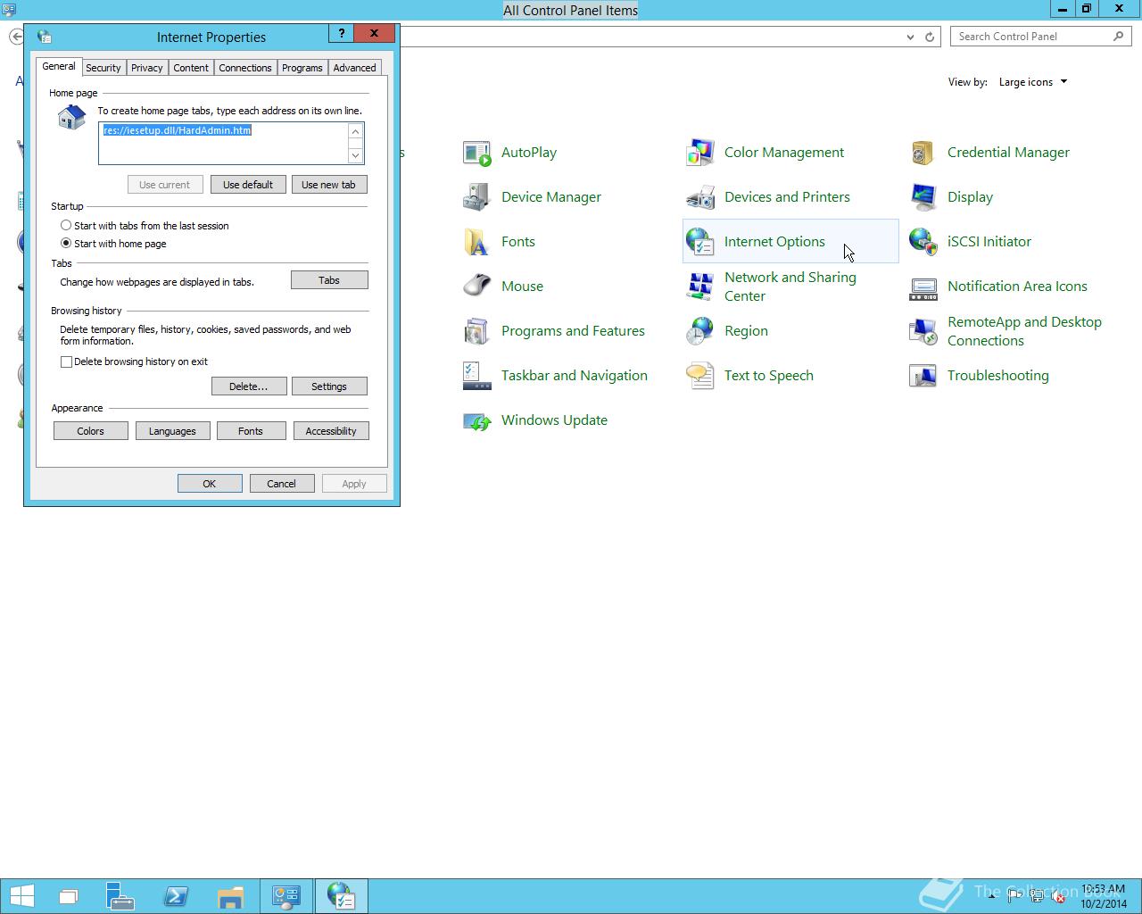This screenshot has width=1142, height=914.
Task: Switch to the Security tab
Action: 103,68
